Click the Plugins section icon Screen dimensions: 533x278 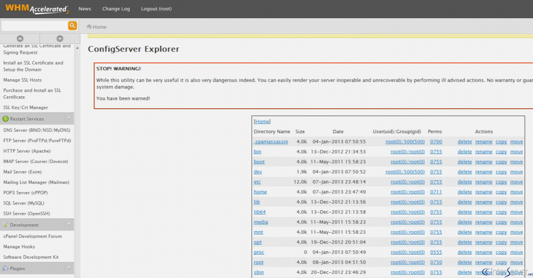coord(5,268)
